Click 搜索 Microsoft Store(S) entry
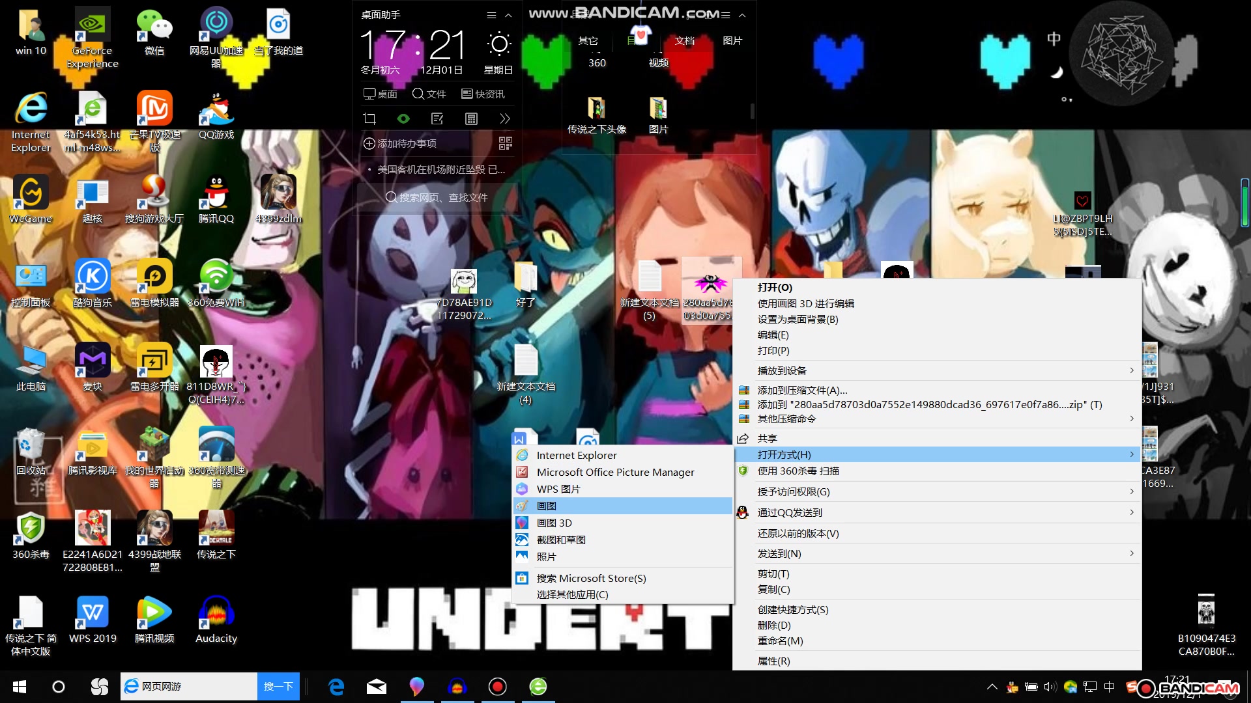 [623, 578]
